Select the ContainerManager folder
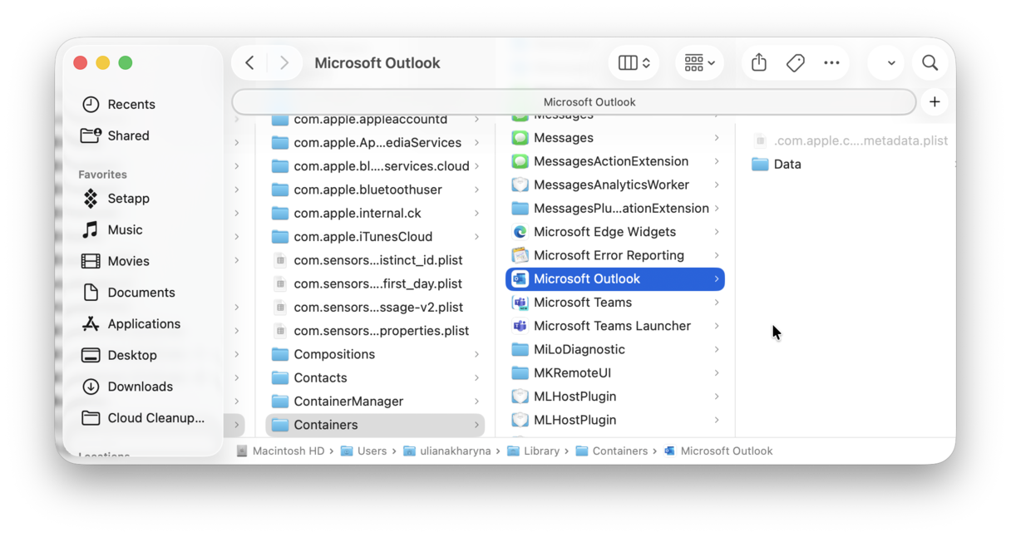This screenshot has width=1011, height=537. click(376, 402)
